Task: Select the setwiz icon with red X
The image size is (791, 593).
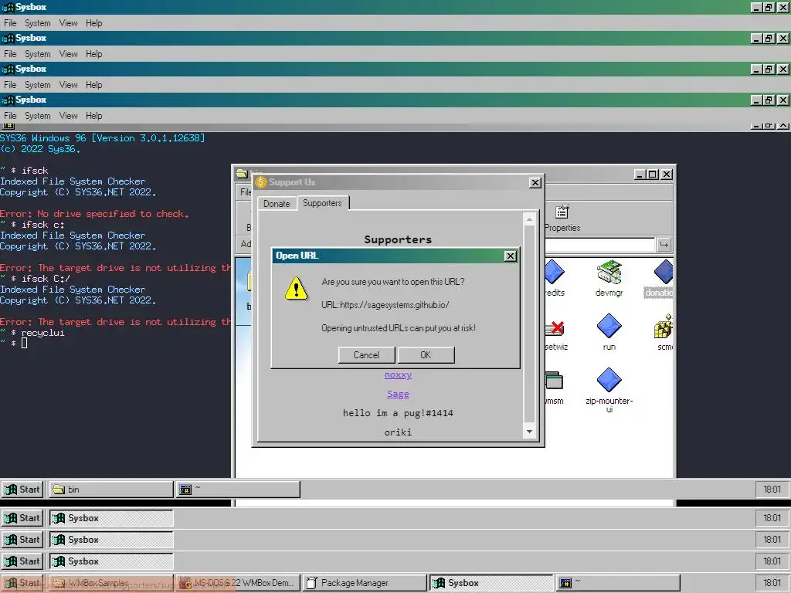Action: pos(556,335)
